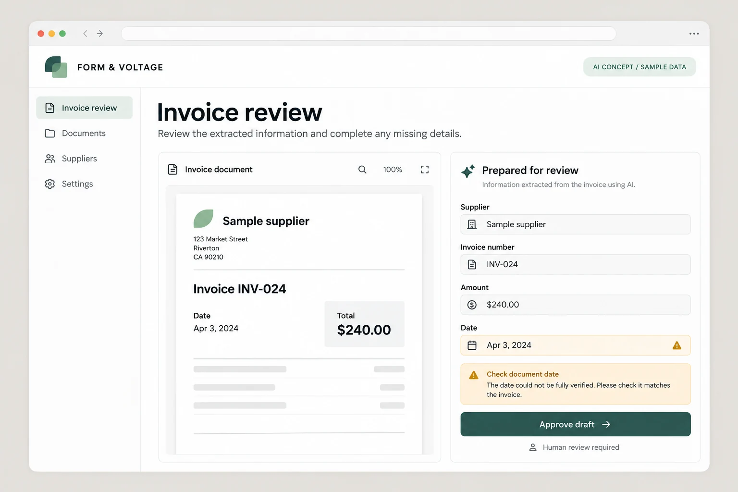Screen dimensions: 738x492
Task: Click the Invoice review sidebar document icon
Action: (49, 108)
